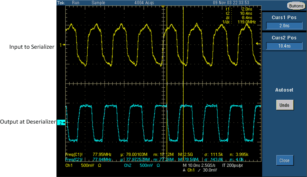The height and width of the screenshot is (177, 307).
Task: Click the cyan channel 2 ground marker
Action: click(61, 123)
